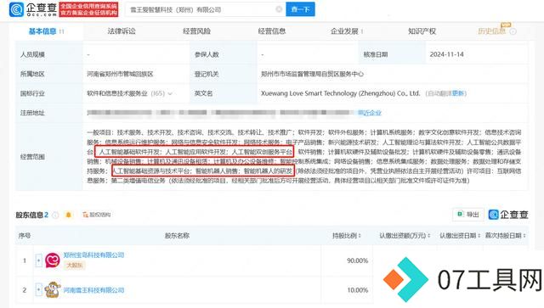
Task: Click the 更新 link after the English name
Action: point(458,93)
